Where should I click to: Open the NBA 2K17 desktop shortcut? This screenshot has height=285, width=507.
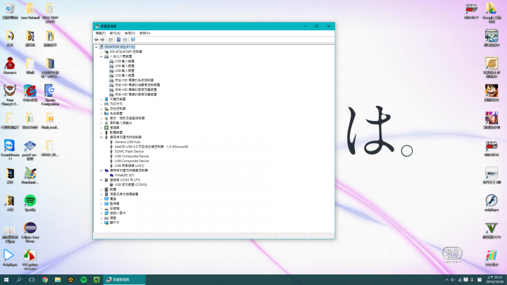click(x=471, y=12)
